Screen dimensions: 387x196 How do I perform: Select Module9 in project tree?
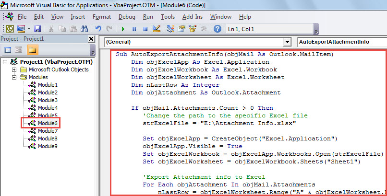48,146
